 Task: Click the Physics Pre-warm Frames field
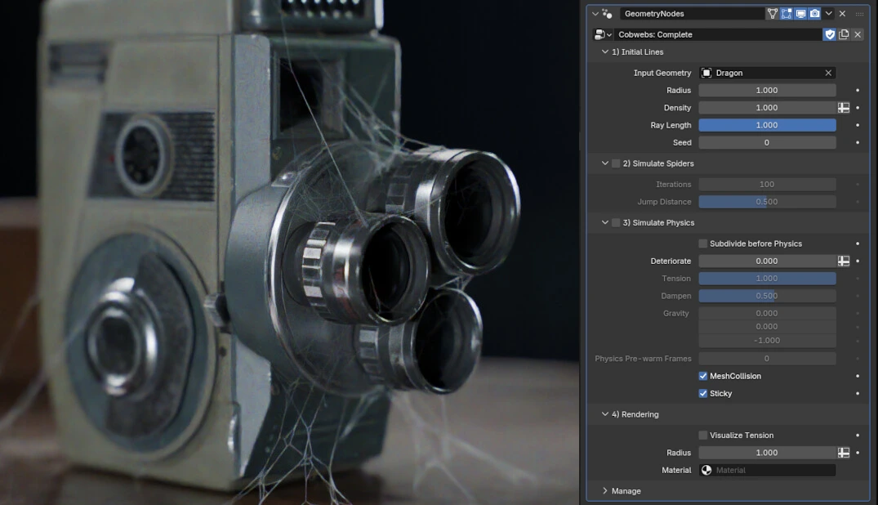(x=767, y=359)
